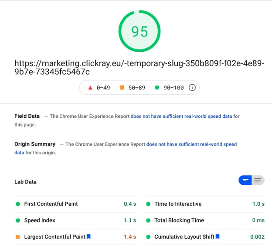
Task: Select the Cumulative Layout Shift metric label
Action: [184, 237]
